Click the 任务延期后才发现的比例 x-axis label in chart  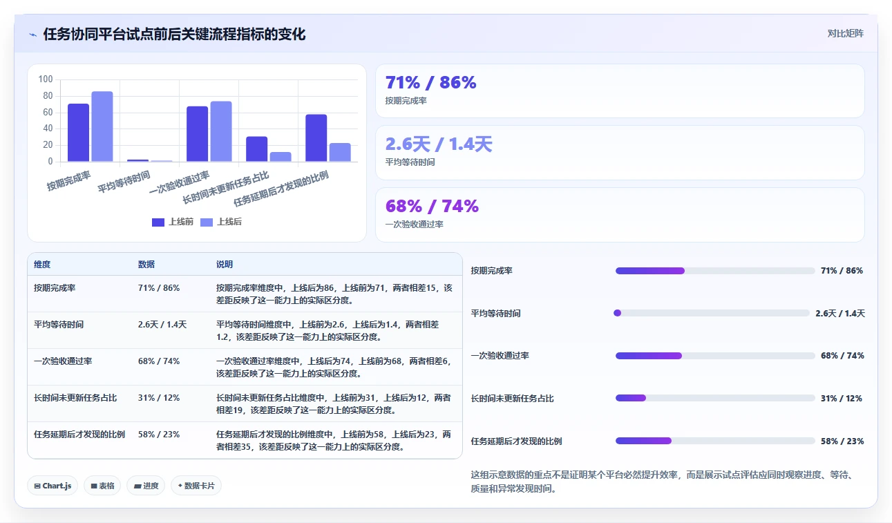281,188
